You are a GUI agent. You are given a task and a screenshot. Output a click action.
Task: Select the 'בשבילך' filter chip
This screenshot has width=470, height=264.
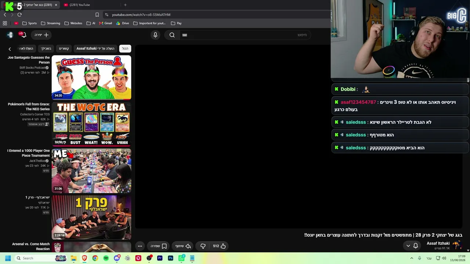pyautogui.click(x=46, y=48)
